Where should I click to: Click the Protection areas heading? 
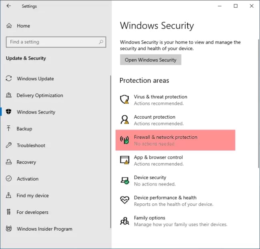[144, 80]
